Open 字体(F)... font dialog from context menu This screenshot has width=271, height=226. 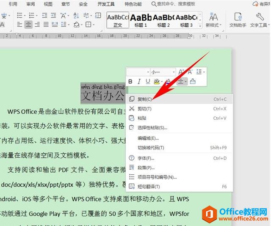tap(180, 158)
